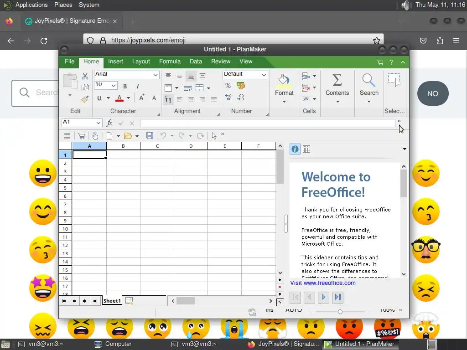Click the Cut scissors icon
The height and width of the screenshot is (350, 467).
[85, 76]
